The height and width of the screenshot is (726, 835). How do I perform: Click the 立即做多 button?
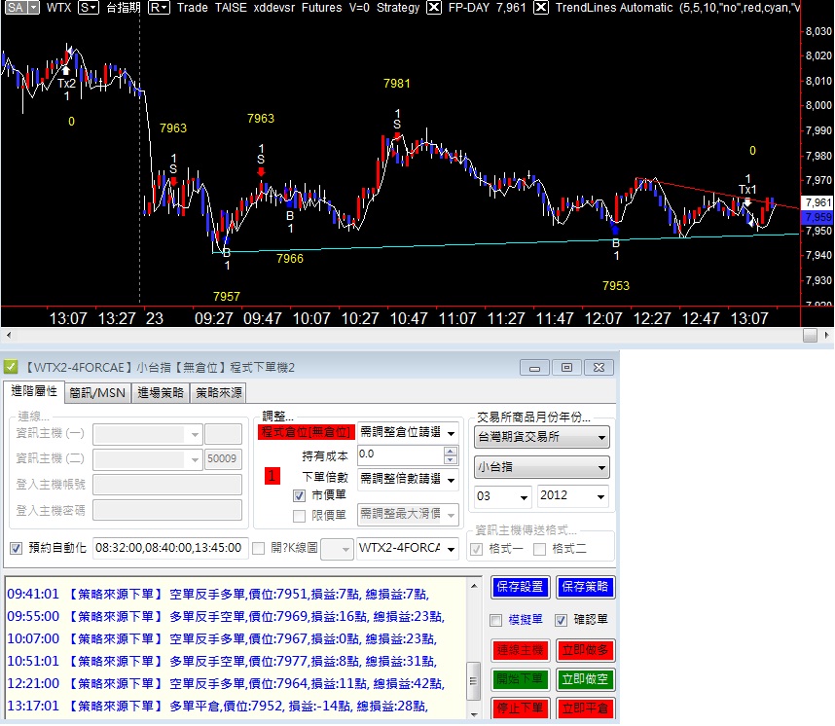click(x=585, y=650)
